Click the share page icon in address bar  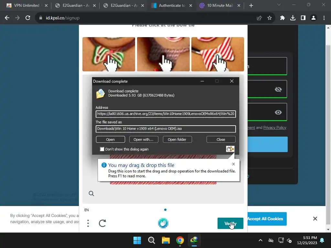259,18
